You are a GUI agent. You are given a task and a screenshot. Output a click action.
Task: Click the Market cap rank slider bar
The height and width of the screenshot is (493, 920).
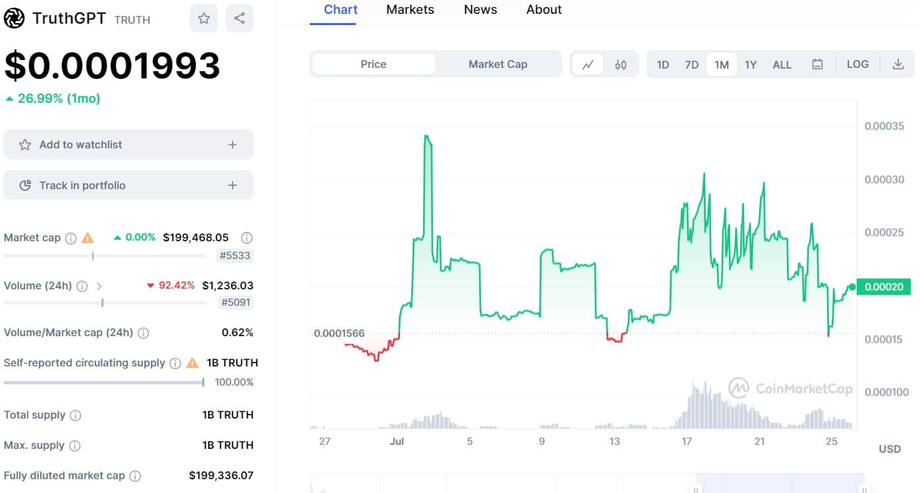click(x=105, y=256)
